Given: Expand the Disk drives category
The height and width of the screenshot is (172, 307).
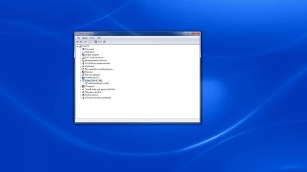Looking at the screenshot, I should tap(81, 52).
